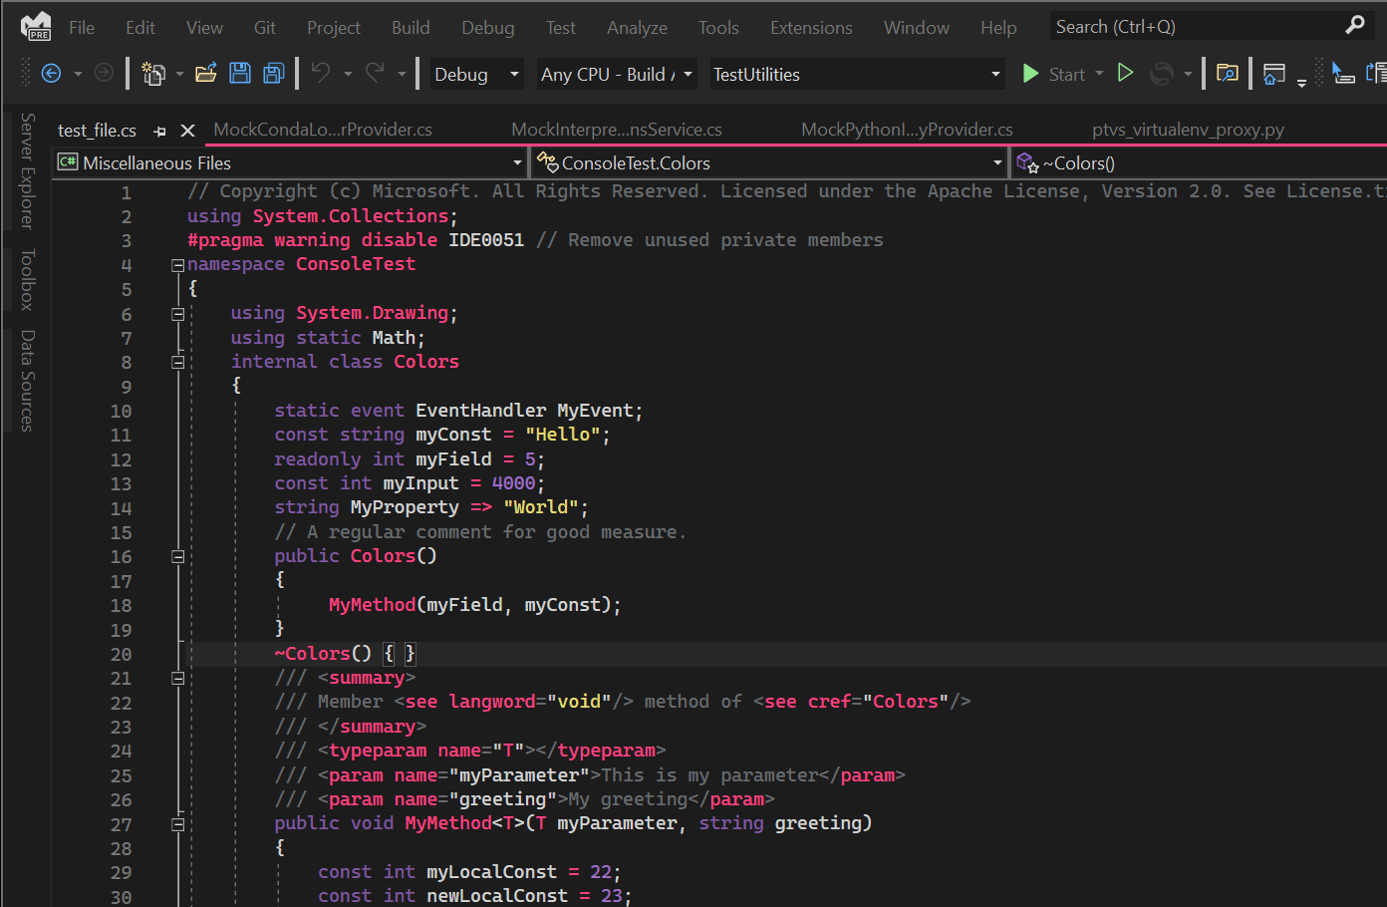The width and height of the screenshot is (1387, 907).
Task: Collapse the namespace ConsoleTest block
Action: point(178,265)
